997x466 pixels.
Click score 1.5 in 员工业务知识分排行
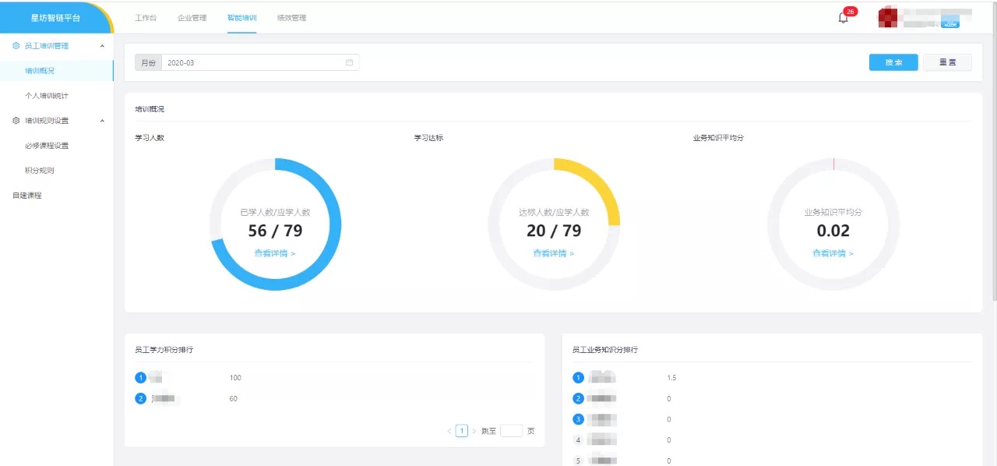(x=671, y=378)
